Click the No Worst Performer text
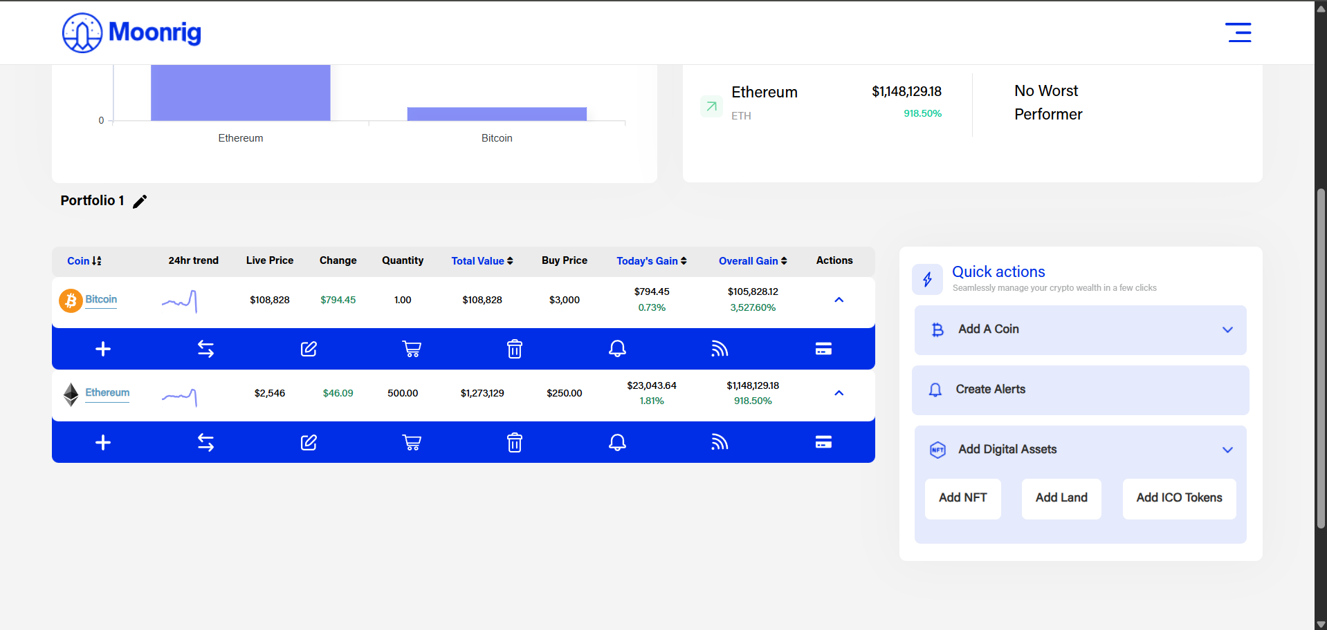Screen dimensions: 1327x630 [1048, 102]
